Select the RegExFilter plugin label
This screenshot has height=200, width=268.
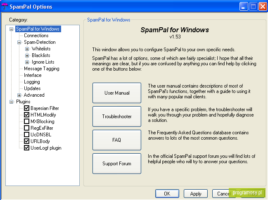click(42, 128)
